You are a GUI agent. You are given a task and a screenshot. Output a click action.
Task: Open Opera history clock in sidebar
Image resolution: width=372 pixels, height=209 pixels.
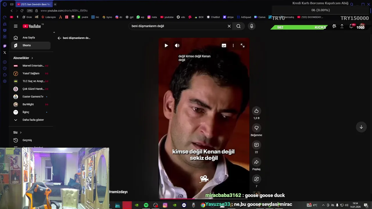click(5, 69)
